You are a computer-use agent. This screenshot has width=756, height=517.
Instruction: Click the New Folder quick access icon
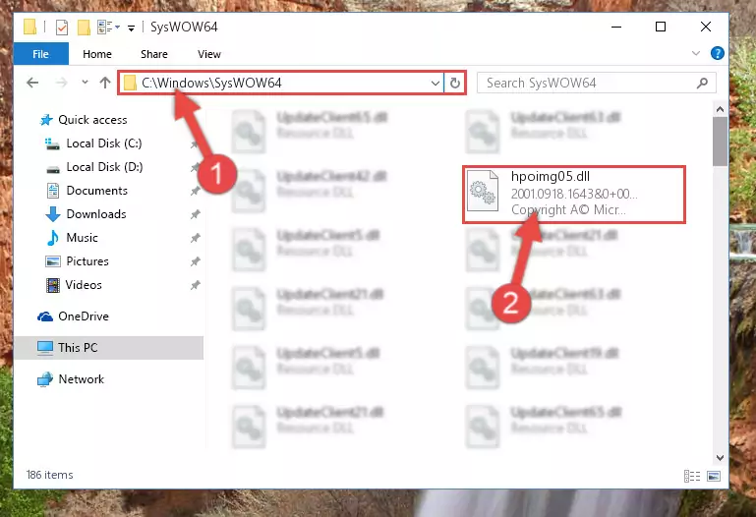pyautogui.click(x=84, y=27)
